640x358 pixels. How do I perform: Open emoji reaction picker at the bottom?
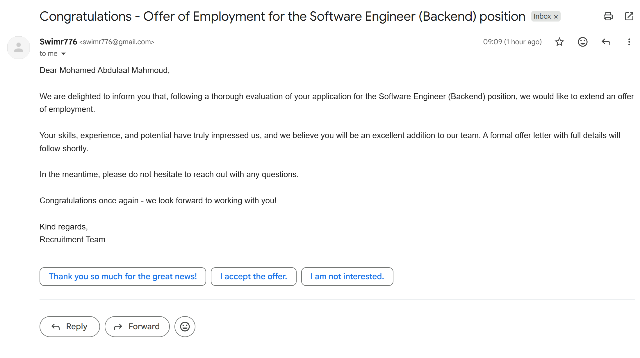coord(185,327)
